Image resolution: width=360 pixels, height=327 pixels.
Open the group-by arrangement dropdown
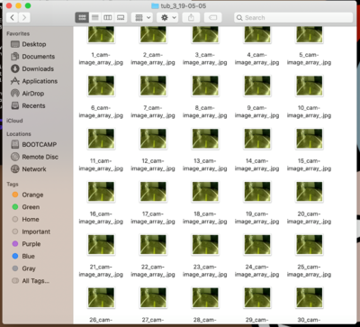(x=142, y=18)
